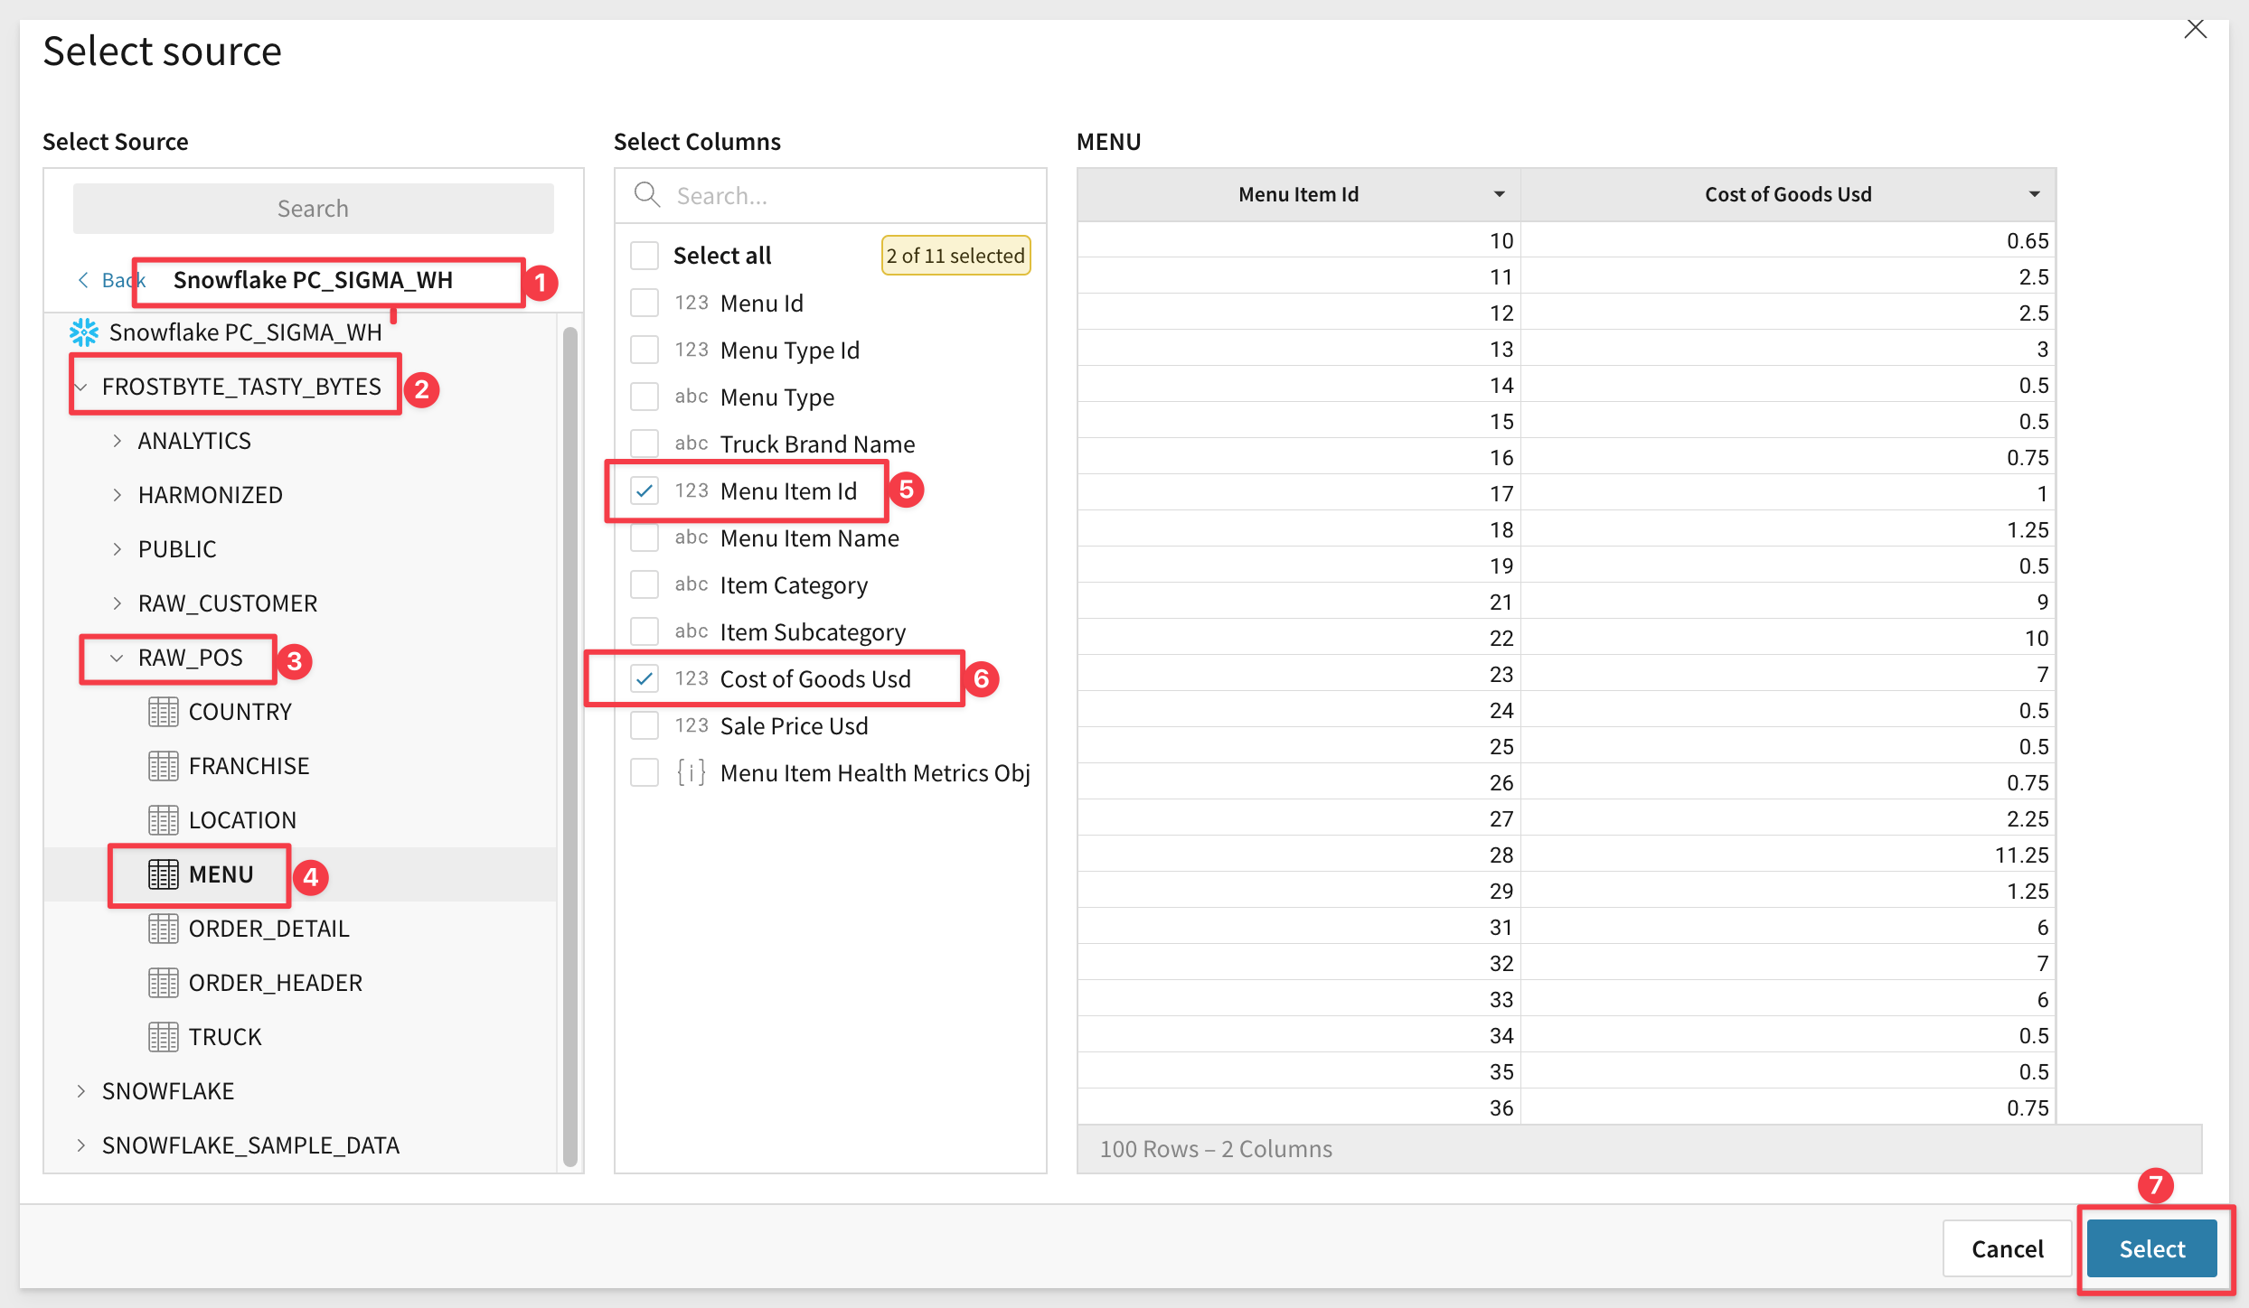Click the columns search magnifier icon
This screenshot has height=1308, width=2249.
(647, 195)
